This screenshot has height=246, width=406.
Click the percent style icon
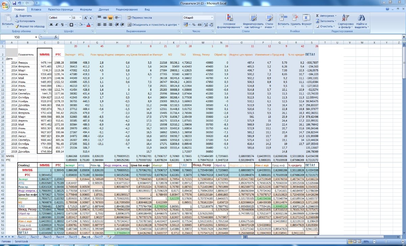[194, 25]
